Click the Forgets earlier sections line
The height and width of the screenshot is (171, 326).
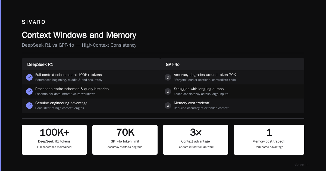(205, 80)
